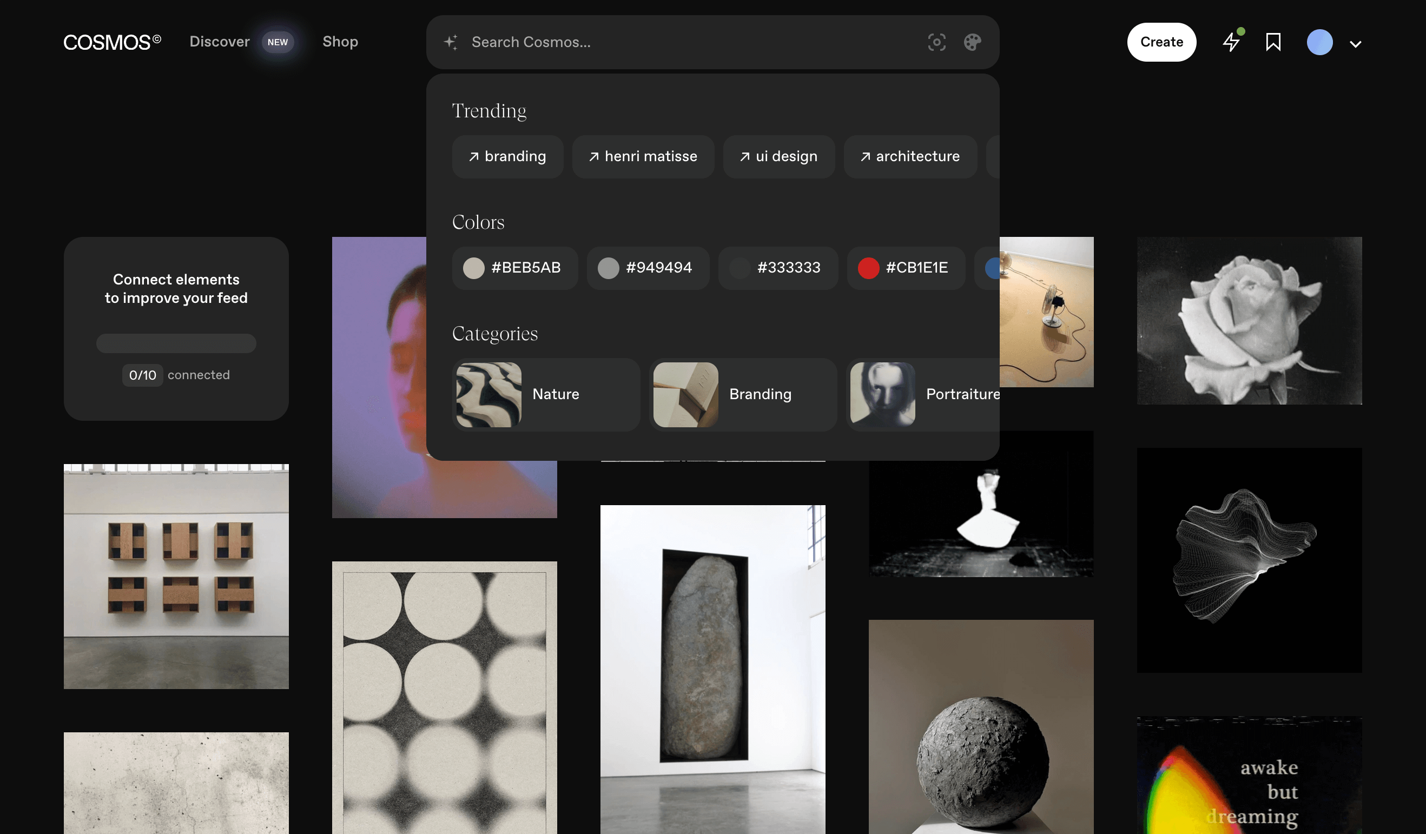This screenshot has height=834, width=1426.
Task: Select trending search architecture
Action: click(x=910, y=156)
